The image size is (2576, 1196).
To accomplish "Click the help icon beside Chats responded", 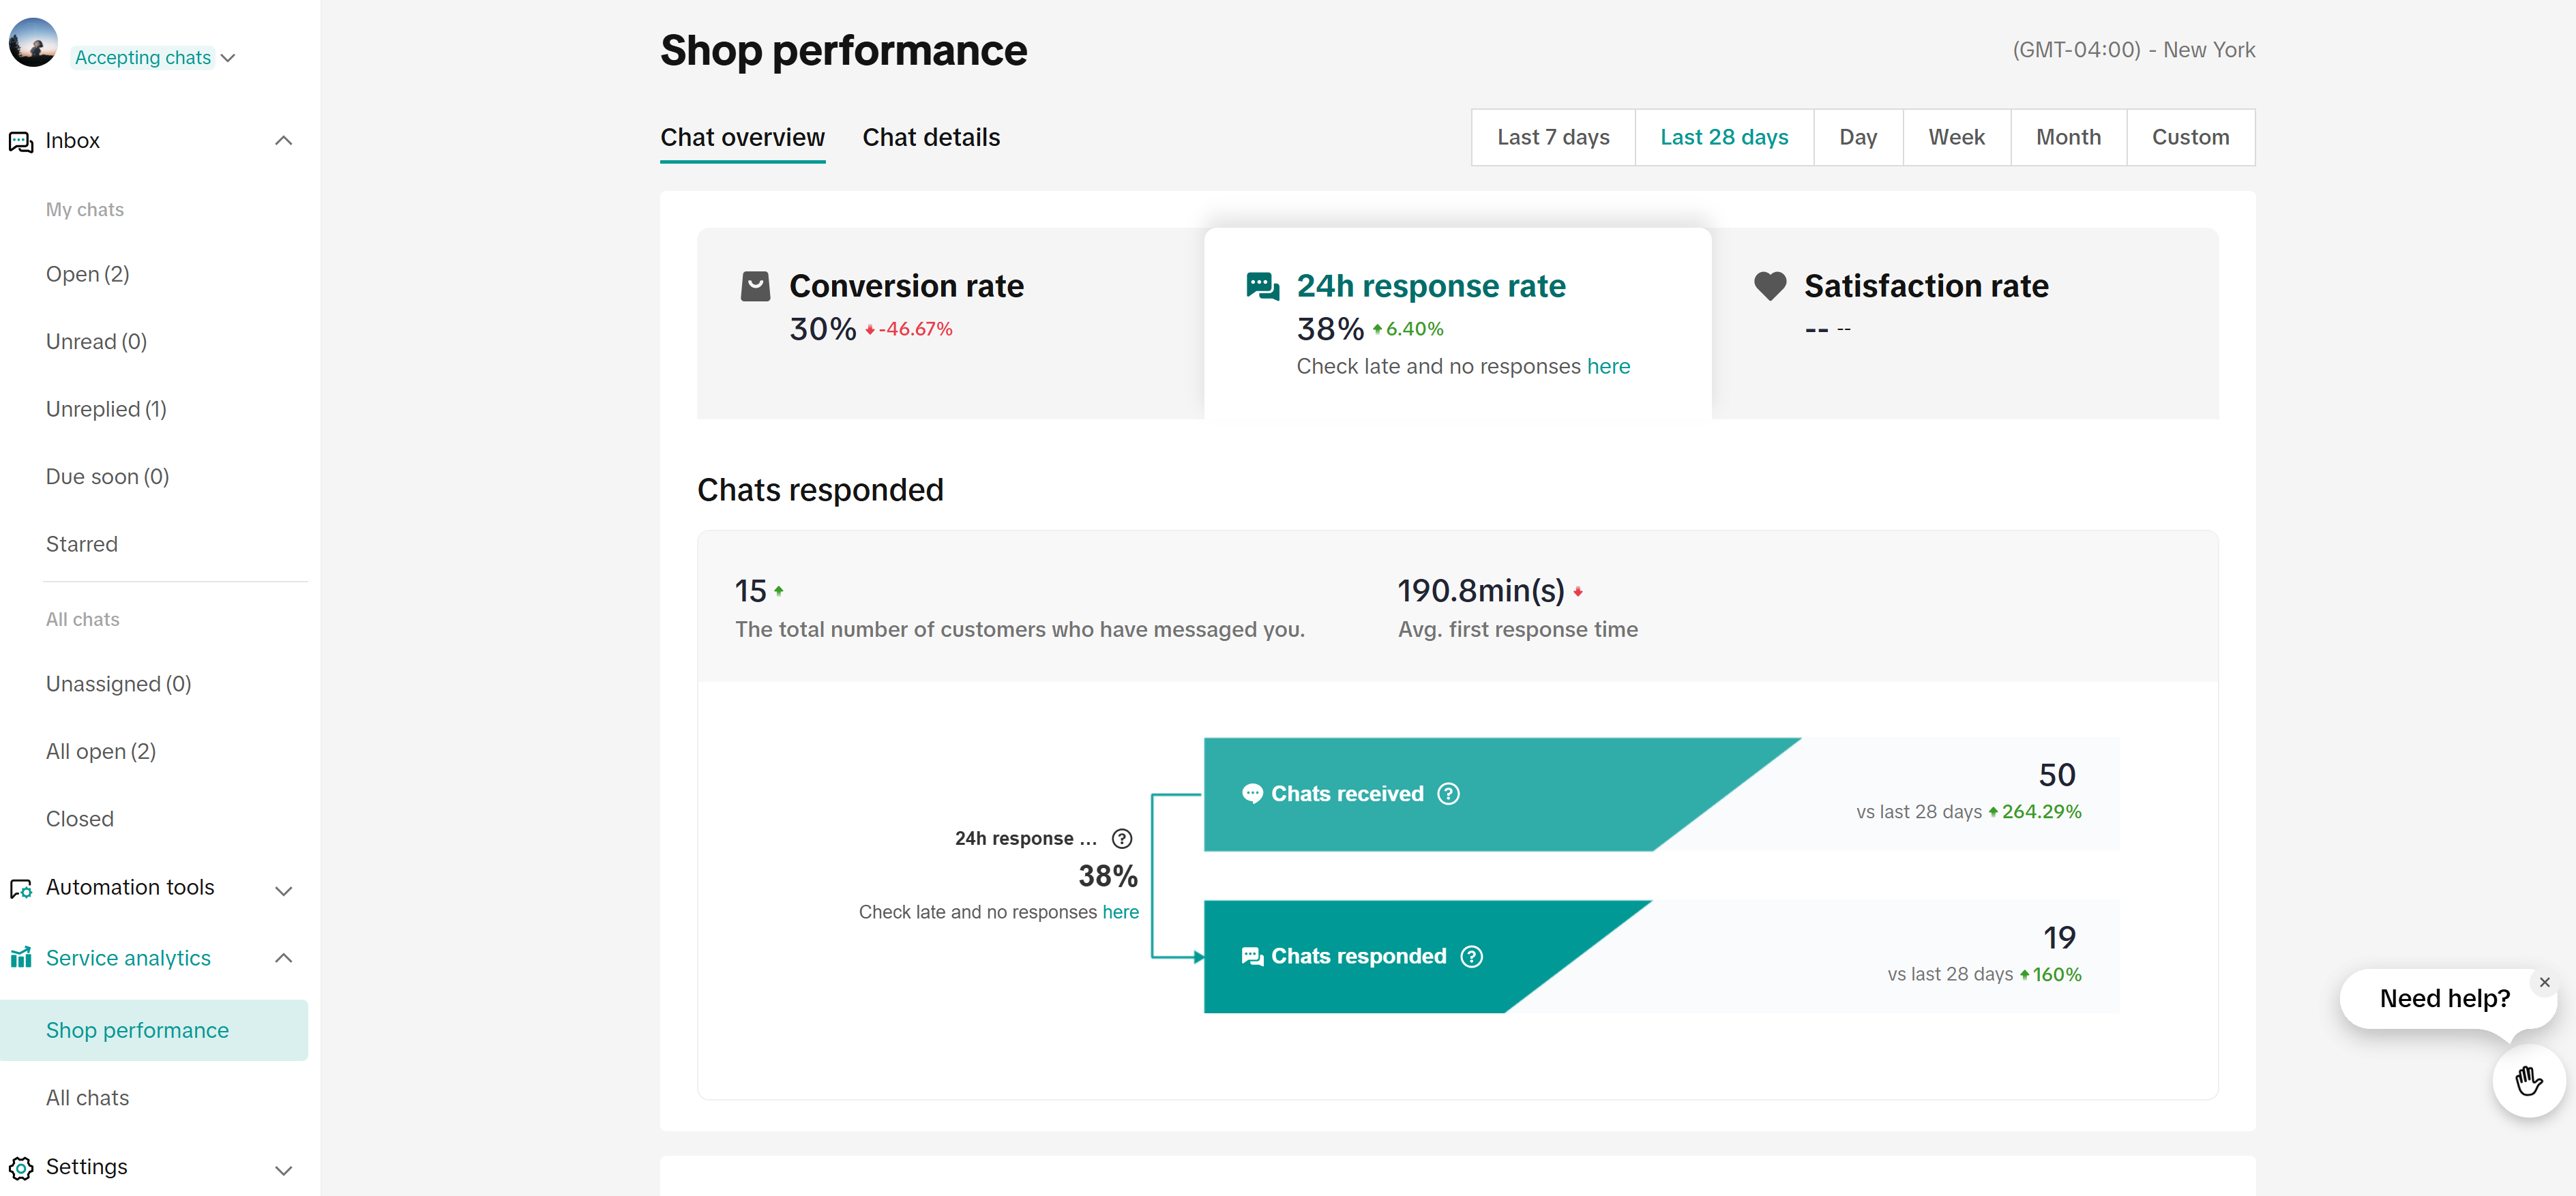I will pyautogui.click(x=1471, y=957).
